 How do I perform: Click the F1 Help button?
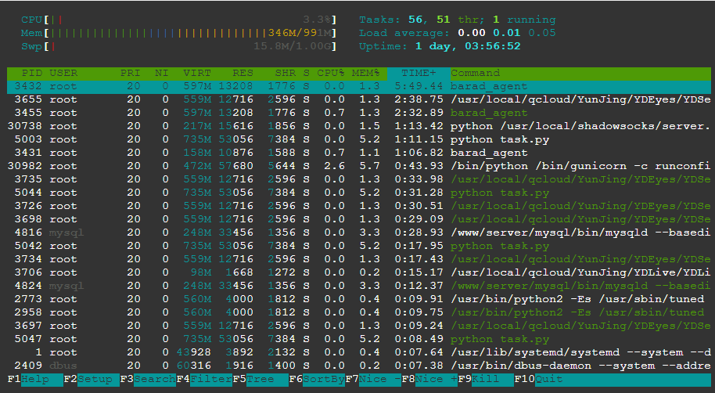(x=35, y=380)
